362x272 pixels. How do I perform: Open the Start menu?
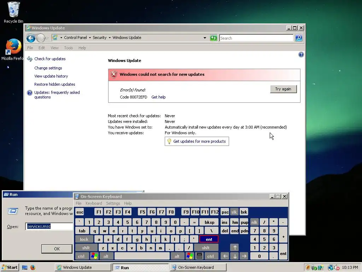tap(10, 267)
